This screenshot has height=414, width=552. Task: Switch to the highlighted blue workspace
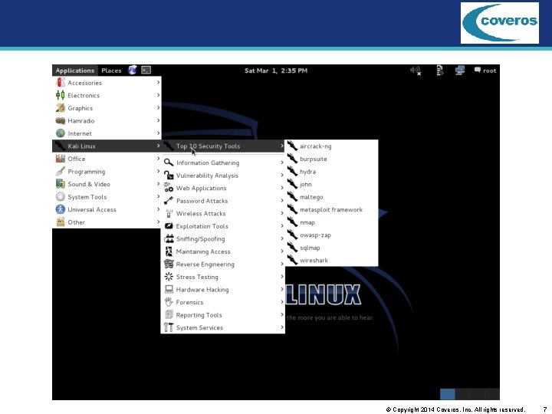tap(448, 394)
